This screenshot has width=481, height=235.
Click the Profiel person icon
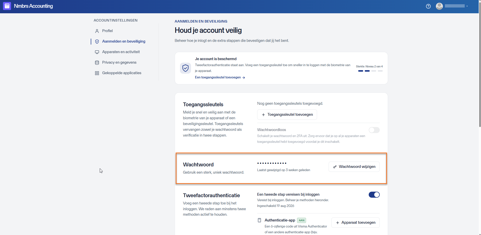(97, 31)
